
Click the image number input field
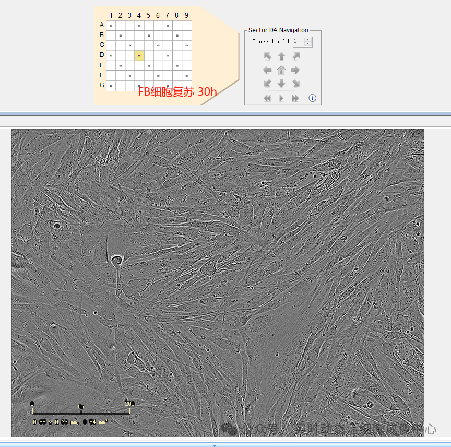299,42
